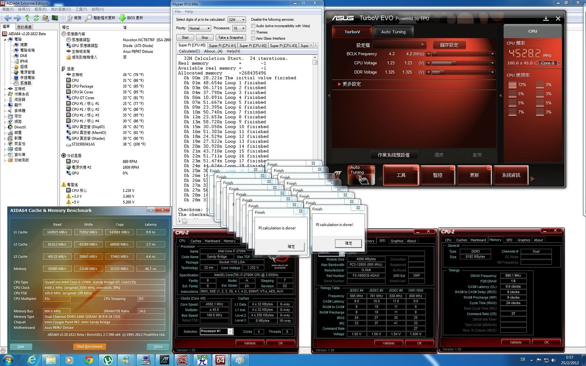Open Internet Explorer from taskbar

(x=32, y=360)
